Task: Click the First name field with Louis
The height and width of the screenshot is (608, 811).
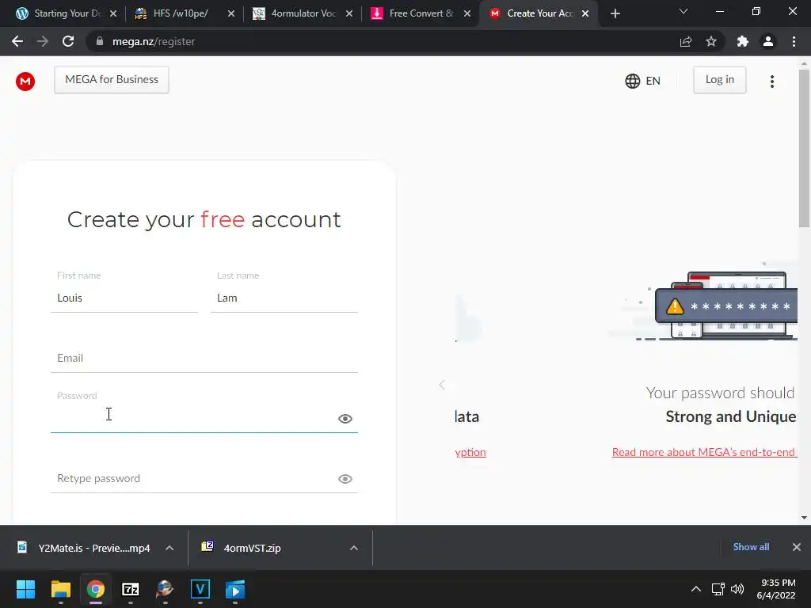Action: click(x=124, y=298)
